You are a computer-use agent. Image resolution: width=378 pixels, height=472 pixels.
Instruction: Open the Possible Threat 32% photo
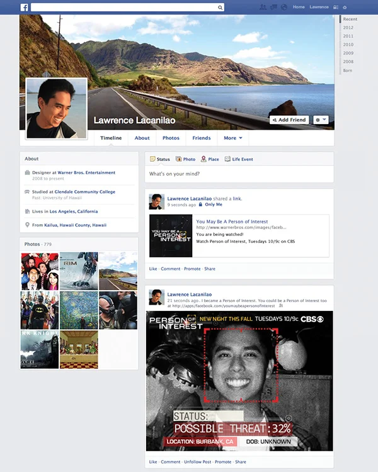click(239, 381)
